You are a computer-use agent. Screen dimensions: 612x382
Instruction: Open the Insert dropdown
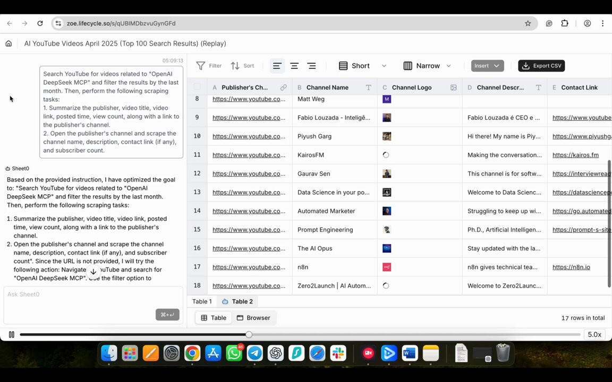pyautogui.click(x=487, y=66)
